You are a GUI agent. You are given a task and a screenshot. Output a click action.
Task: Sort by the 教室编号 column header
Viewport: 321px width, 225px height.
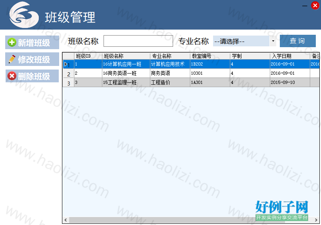click(x=210, y=56)
